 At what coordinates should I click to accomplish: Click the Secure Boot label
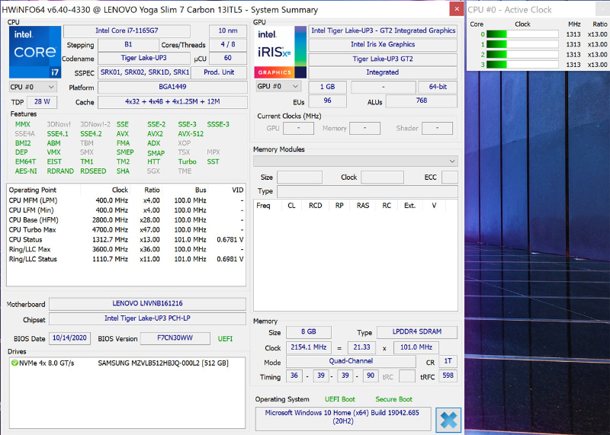click(393, 399)
